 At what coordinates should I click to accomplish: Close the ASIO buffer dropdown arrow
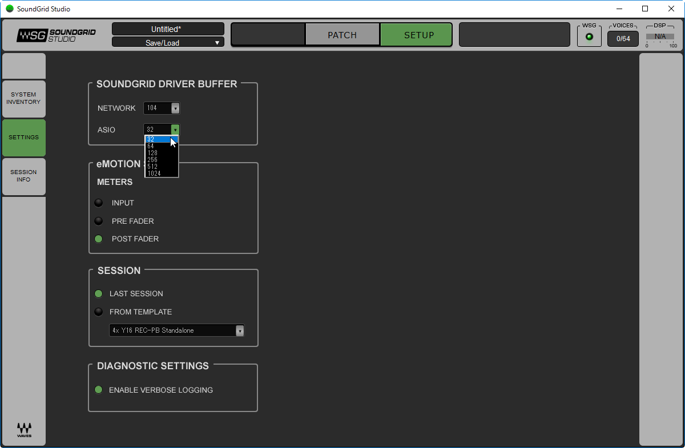pos(175,130)
